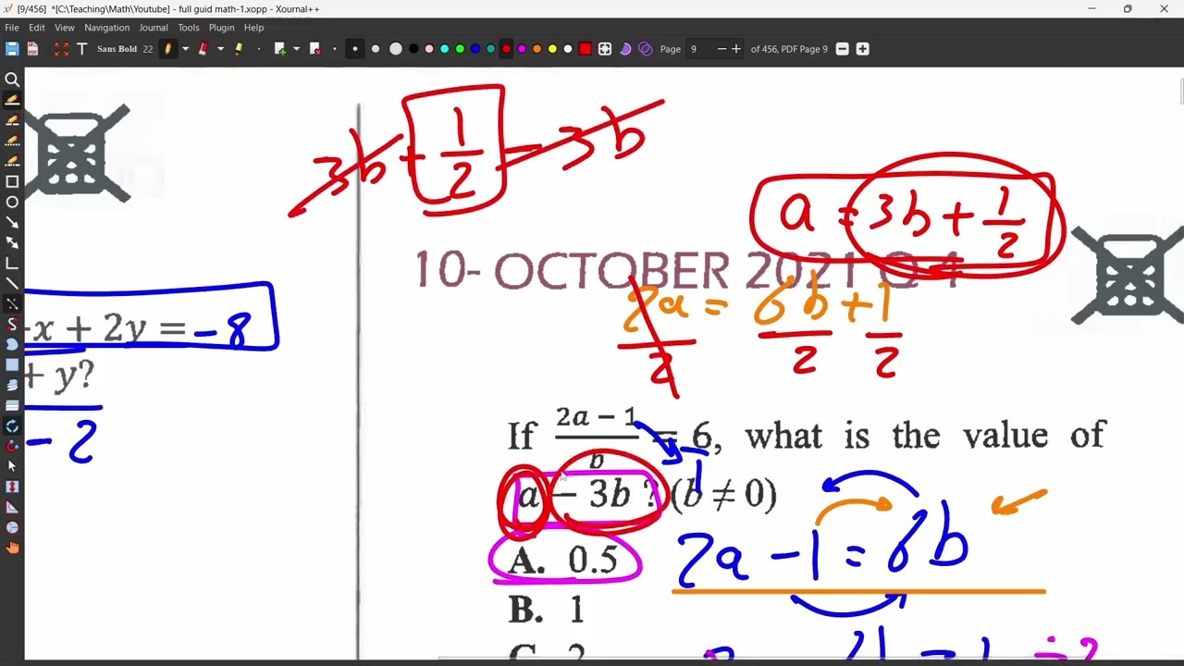Insert new page after icon
The image size is (1184, 666).
tap(280, 49)
